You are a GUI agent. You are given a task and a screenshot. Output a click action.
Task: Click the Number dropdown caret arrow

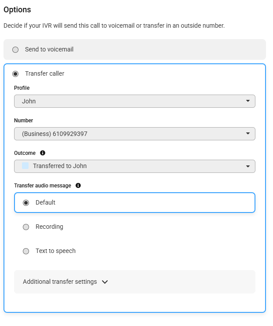pyautogui.click(x=248, y=133)
